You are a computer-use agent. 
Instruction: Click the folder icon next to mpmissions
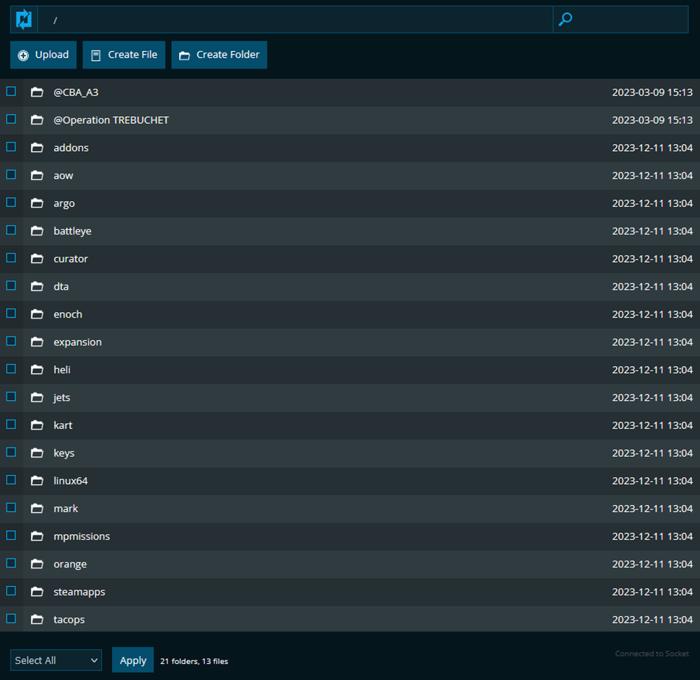point(37,535)
